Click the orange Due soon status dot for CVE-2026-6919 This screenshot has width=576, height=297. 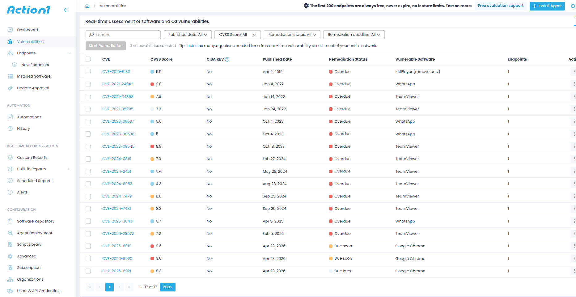coord(331,246)
